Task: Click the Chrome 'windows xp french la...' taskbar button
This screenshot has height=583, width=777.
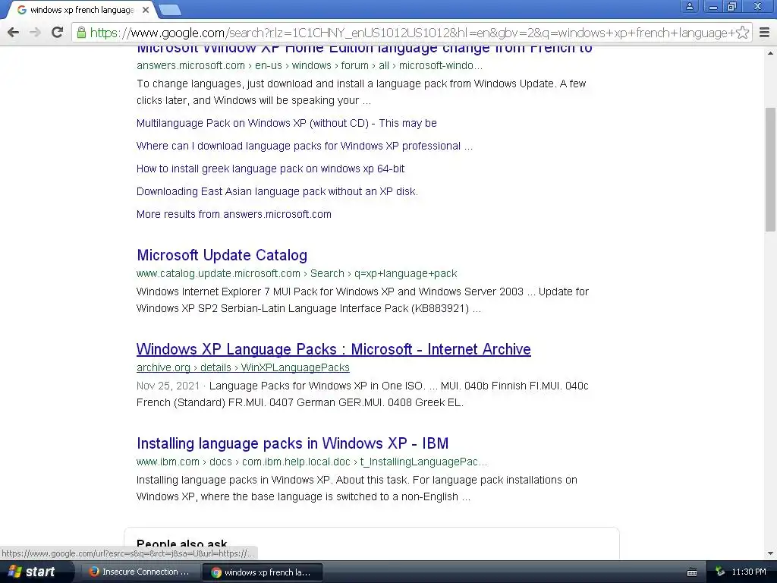Action: pos(262,572)
